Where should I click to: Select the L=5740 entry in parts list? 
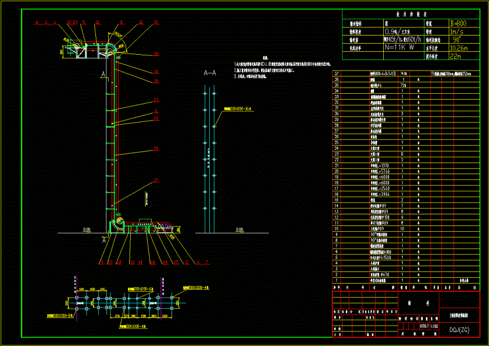(x=380, y=171)
